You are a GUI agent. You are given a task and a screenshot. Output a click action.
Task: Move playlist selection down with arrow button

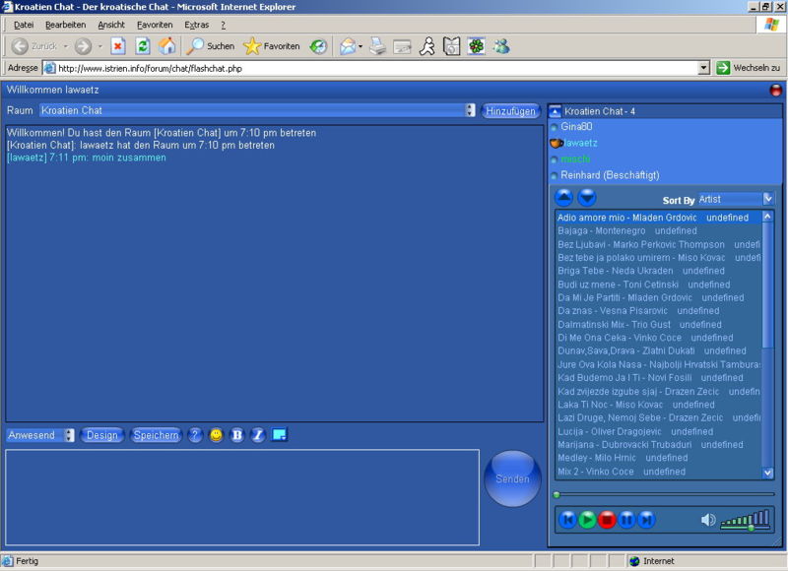pos(586,197)
